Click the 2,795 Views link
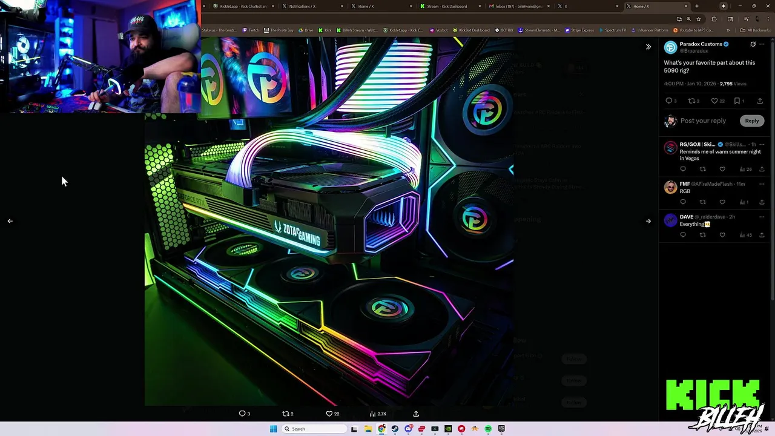775x436 pixels. tap(733, 84)
